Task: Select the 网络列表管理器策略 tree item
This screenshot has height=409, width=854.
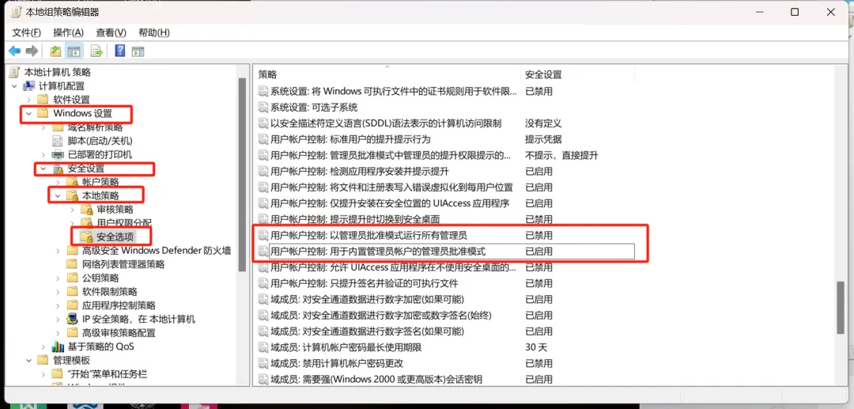Action: tap(123, 264)
